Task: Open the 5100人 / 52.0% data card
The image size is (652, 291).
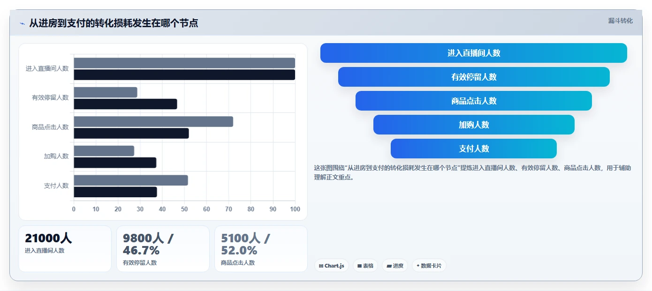Action: point(261,249)
